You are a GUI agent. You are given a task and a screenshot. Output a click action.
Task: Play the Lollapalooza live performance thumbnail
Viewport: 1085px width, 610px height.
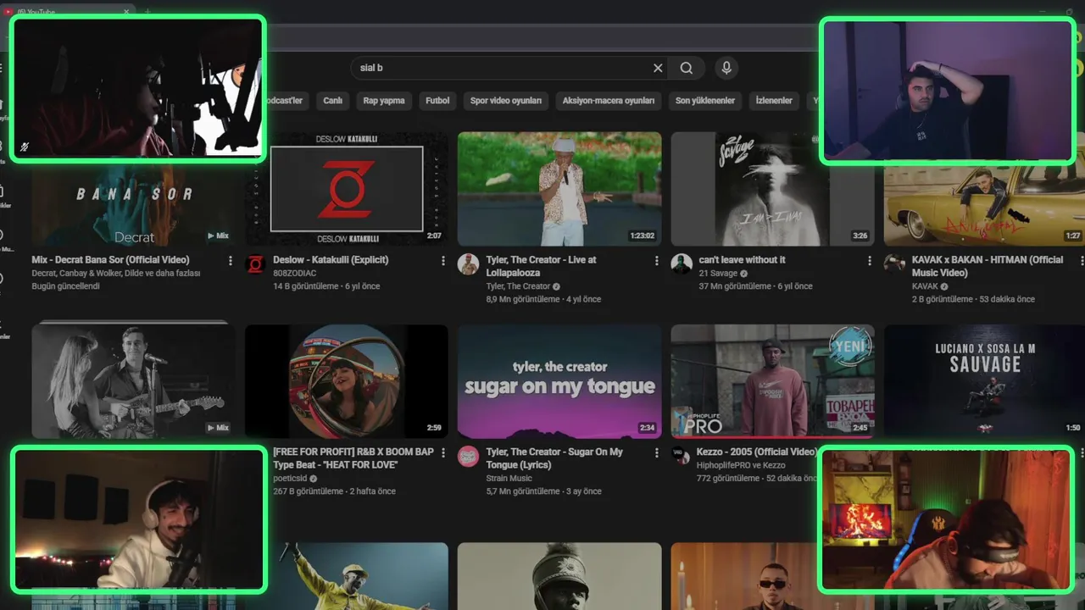[x=559, y=189]
